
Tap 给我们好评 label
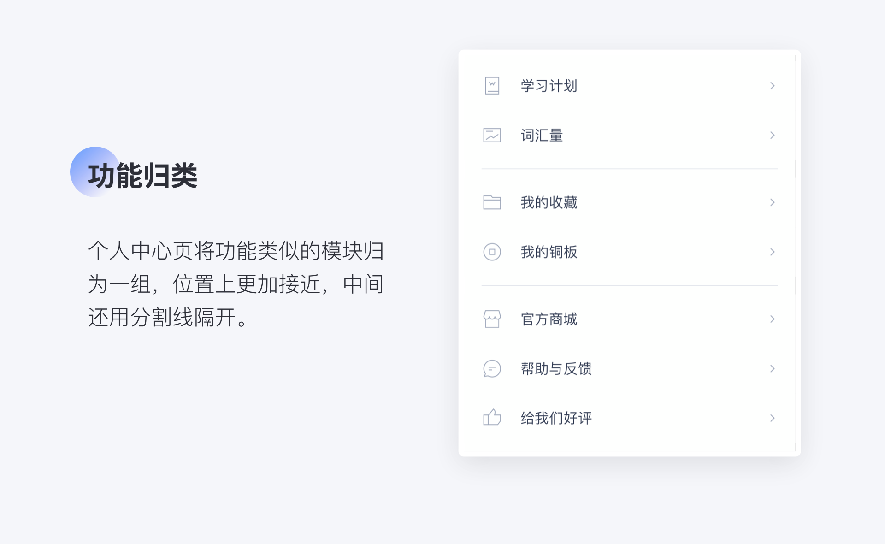[556, 418]
